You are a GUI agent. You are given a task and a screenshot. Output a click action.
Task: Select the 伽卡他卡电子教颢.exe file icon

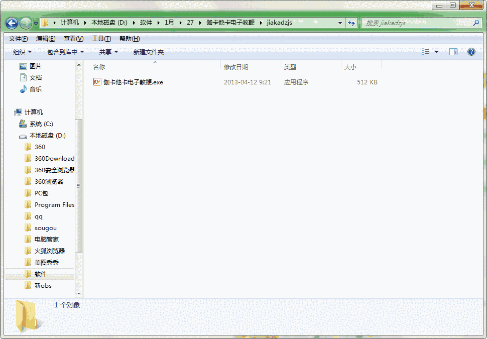click(97, 81)
